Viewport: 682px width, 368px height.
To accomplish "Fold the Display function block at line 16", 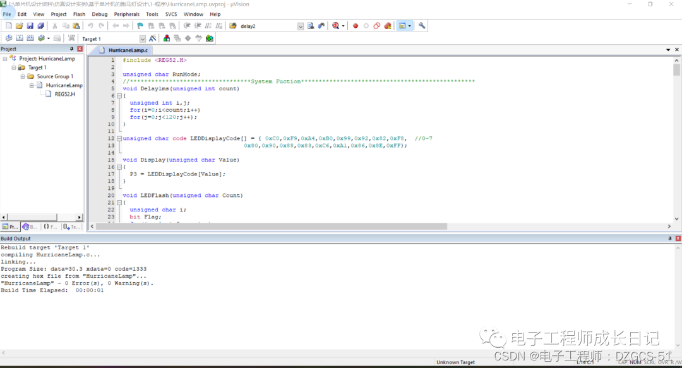I will [x=119, y=167].
